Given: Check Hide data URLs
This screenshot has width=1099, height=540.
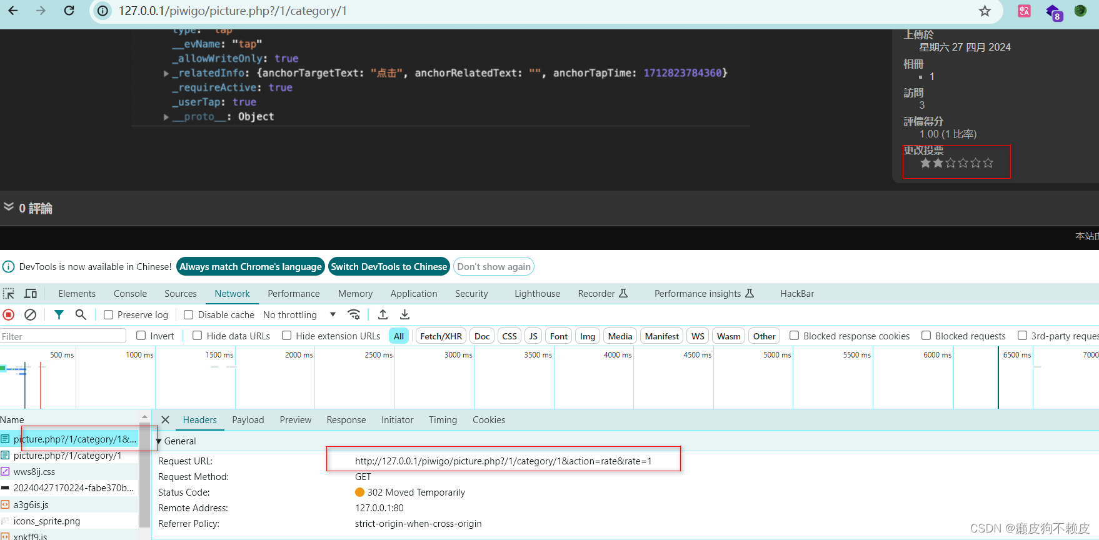Looking at the screenshot, I should point(198,336).
